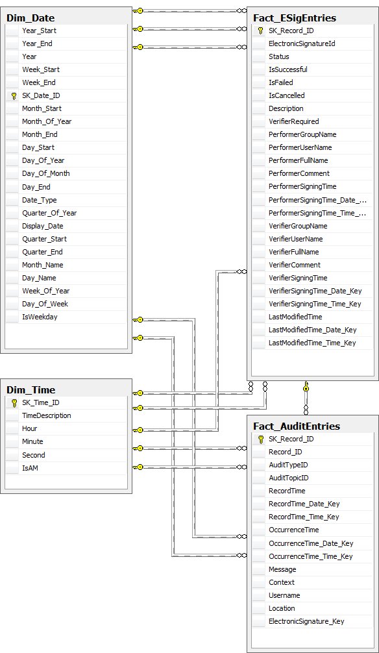Select the IsCancelled column row
Image resolution: width=379 pixels, height=653 pixels.
312,95
